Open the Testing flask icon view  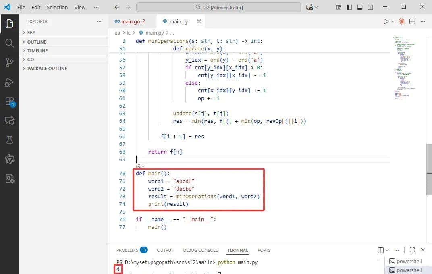pos(10,140)
